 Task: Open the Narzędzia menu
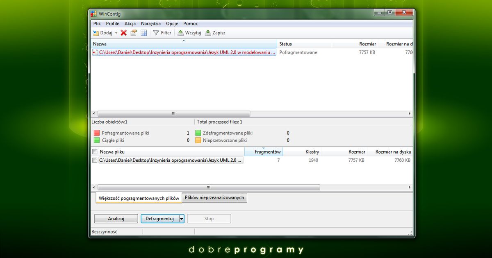[x=151, y=24]
